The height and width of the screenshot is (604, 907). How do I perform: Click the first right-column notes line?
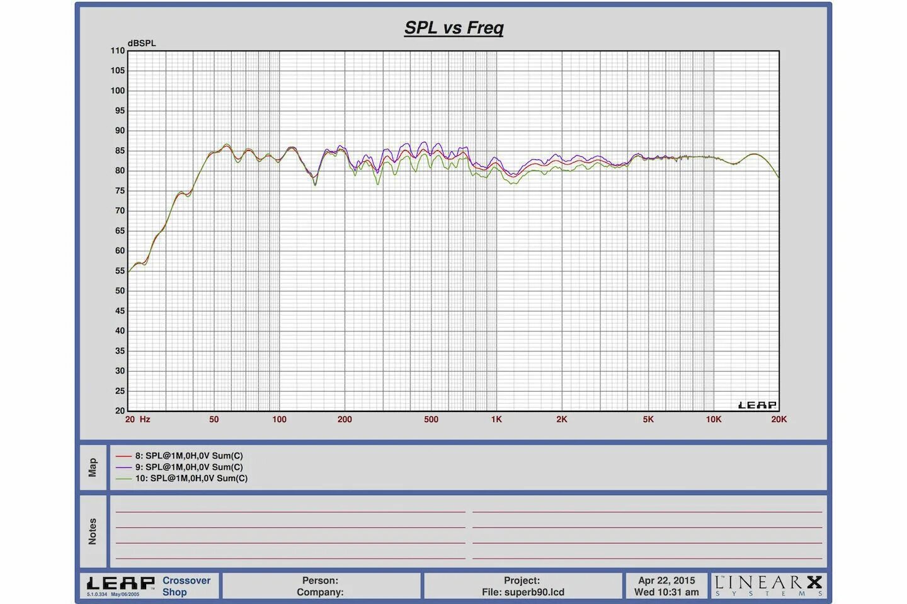[647, 512]
